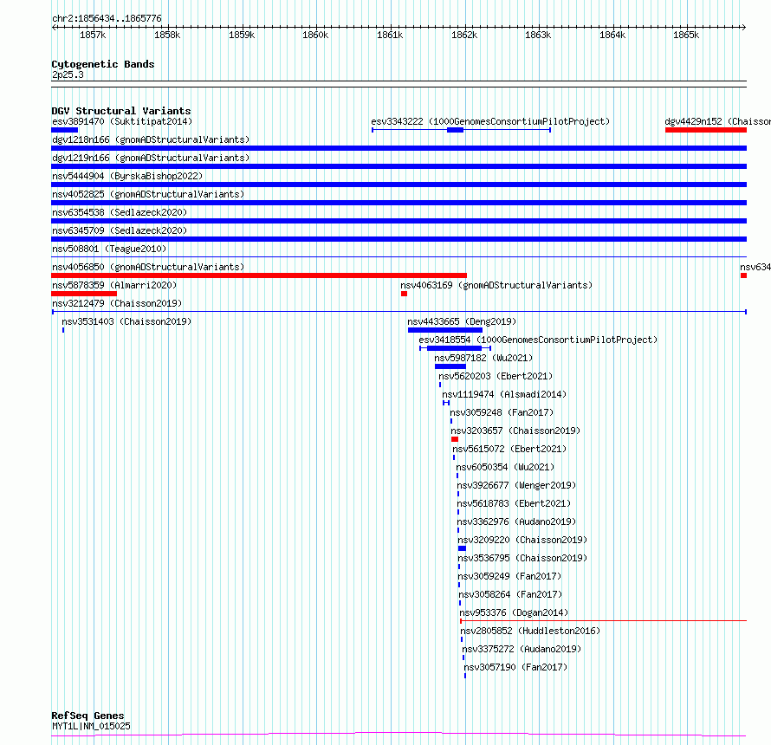Open esv3418554 1000GenomesConsortiumPilotProject label
The height and width of the screenshot is (745, 771).
tap(538, 340)
